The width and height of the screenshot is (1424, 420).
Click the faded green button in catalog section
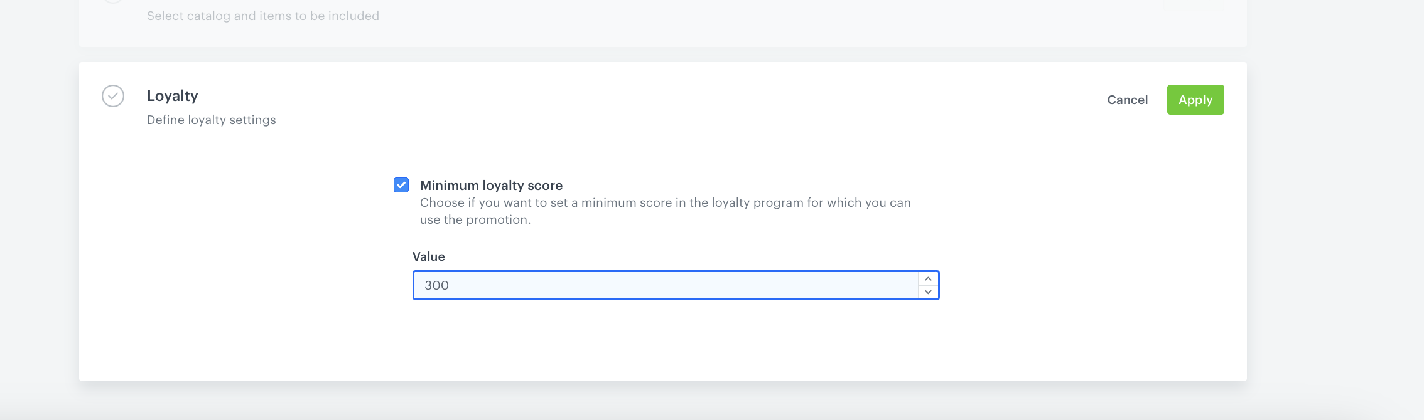pyautogui.click(x=1193, y=4)
